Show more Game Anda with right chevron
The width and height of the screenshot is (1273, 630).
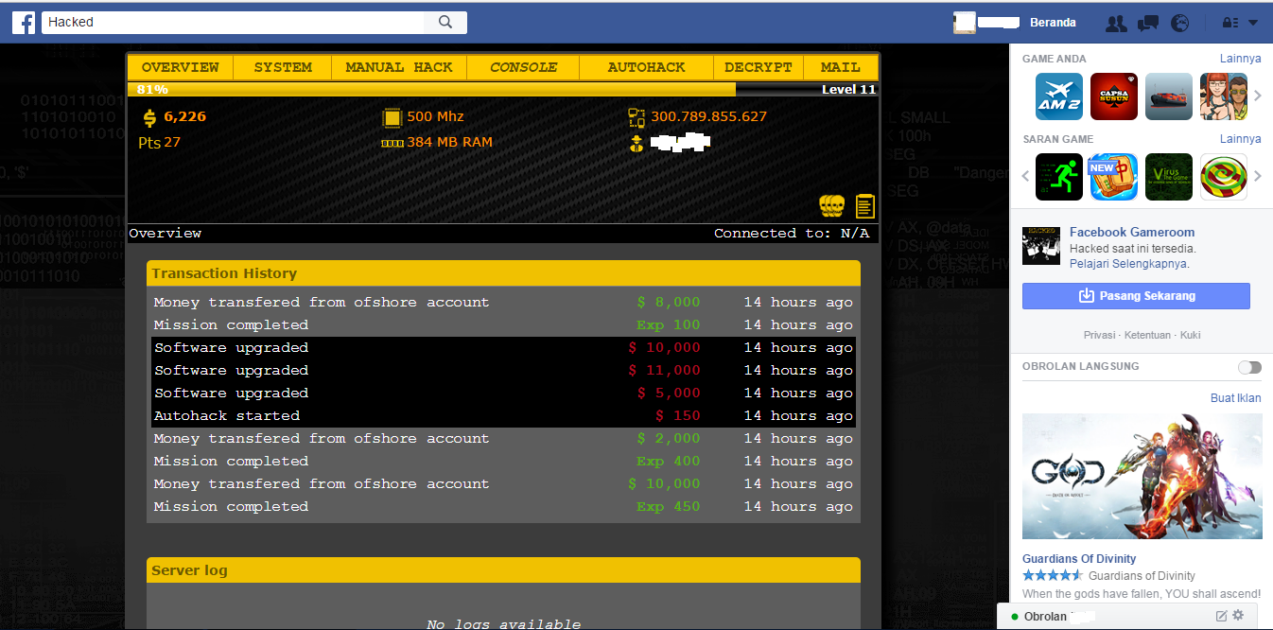tap(1258, 96)
